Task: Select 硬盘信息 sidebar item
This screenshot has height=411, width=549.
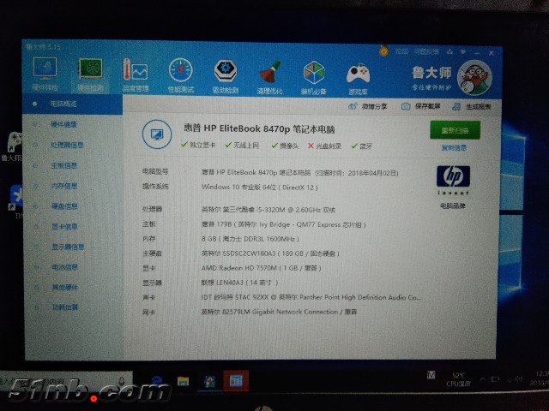Action: (64, 206)
